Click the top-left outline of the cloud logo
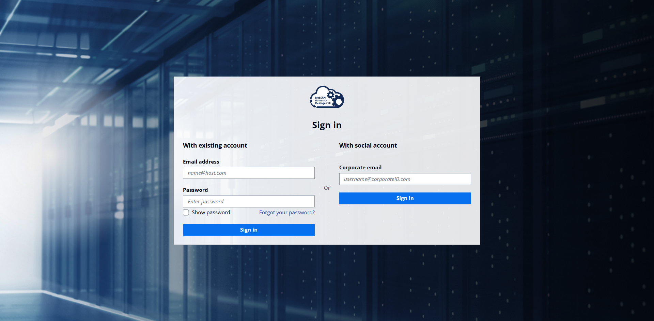This screenshot has height=321, width=654. [x=316, y=91]
